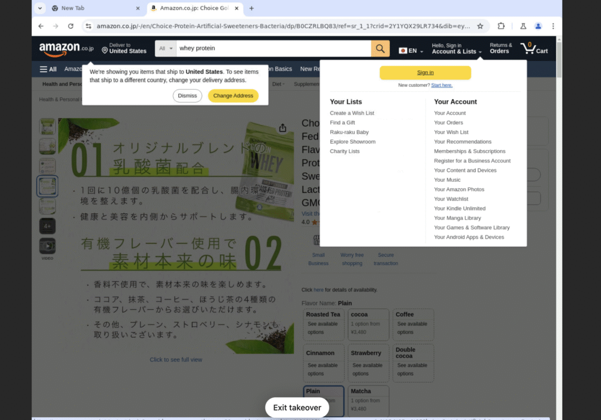This screenshot has width=601, height=420.
Task: Dismiss the delivery address popup
Action: (187, 96)
